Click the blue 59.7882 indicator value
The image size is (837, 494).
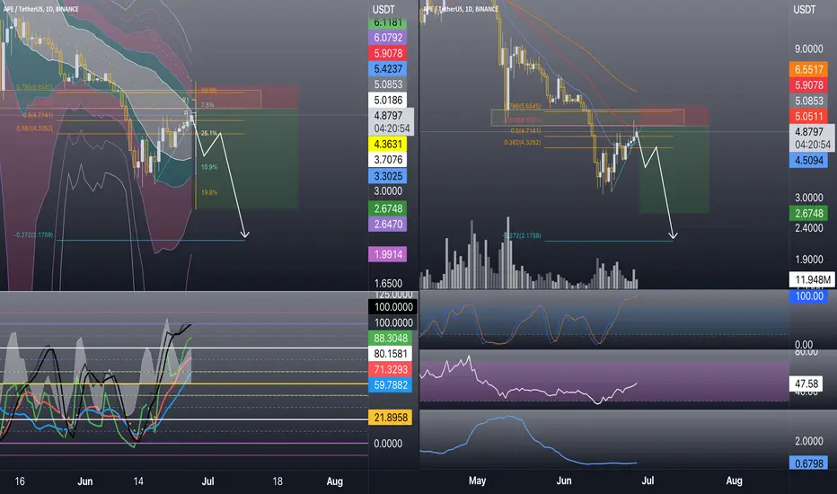point(390,385)
